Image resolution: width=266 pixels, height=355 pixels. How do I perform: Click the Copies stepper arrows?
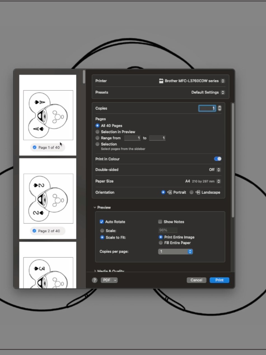(220, 108)
